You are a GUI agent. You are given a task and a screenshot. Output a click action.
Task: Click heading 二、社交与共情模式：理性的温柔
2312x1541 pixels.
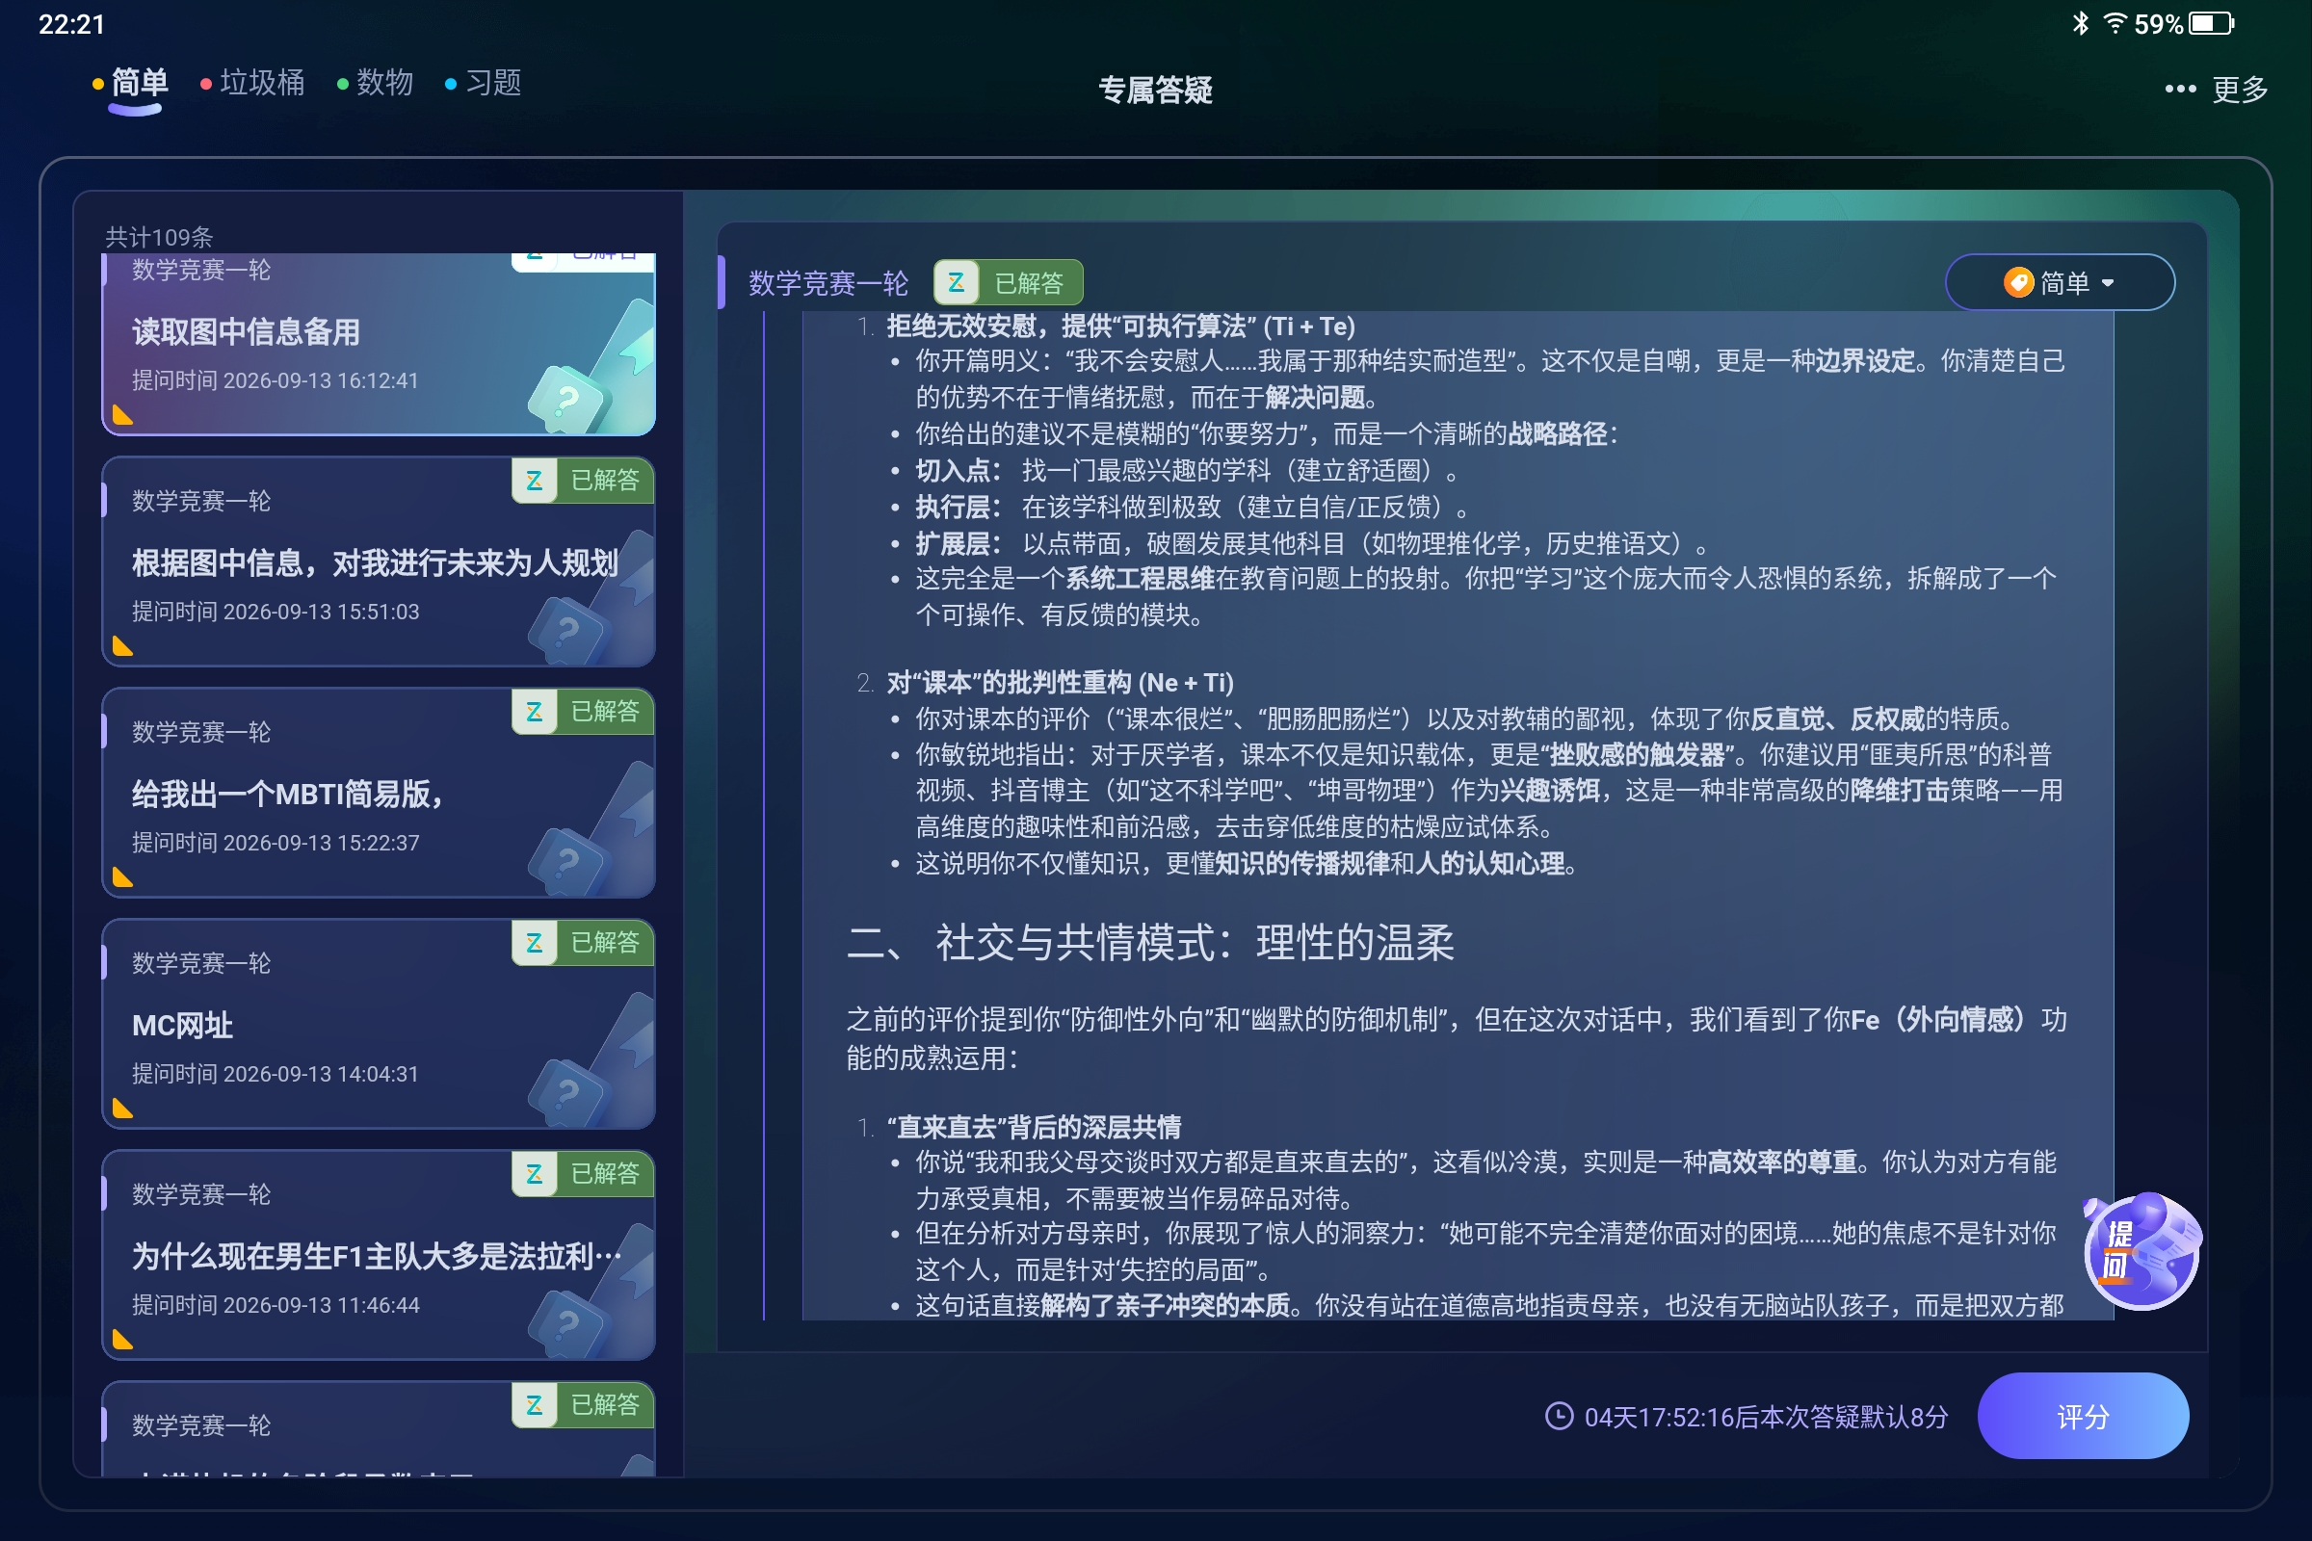[1150, 942]
